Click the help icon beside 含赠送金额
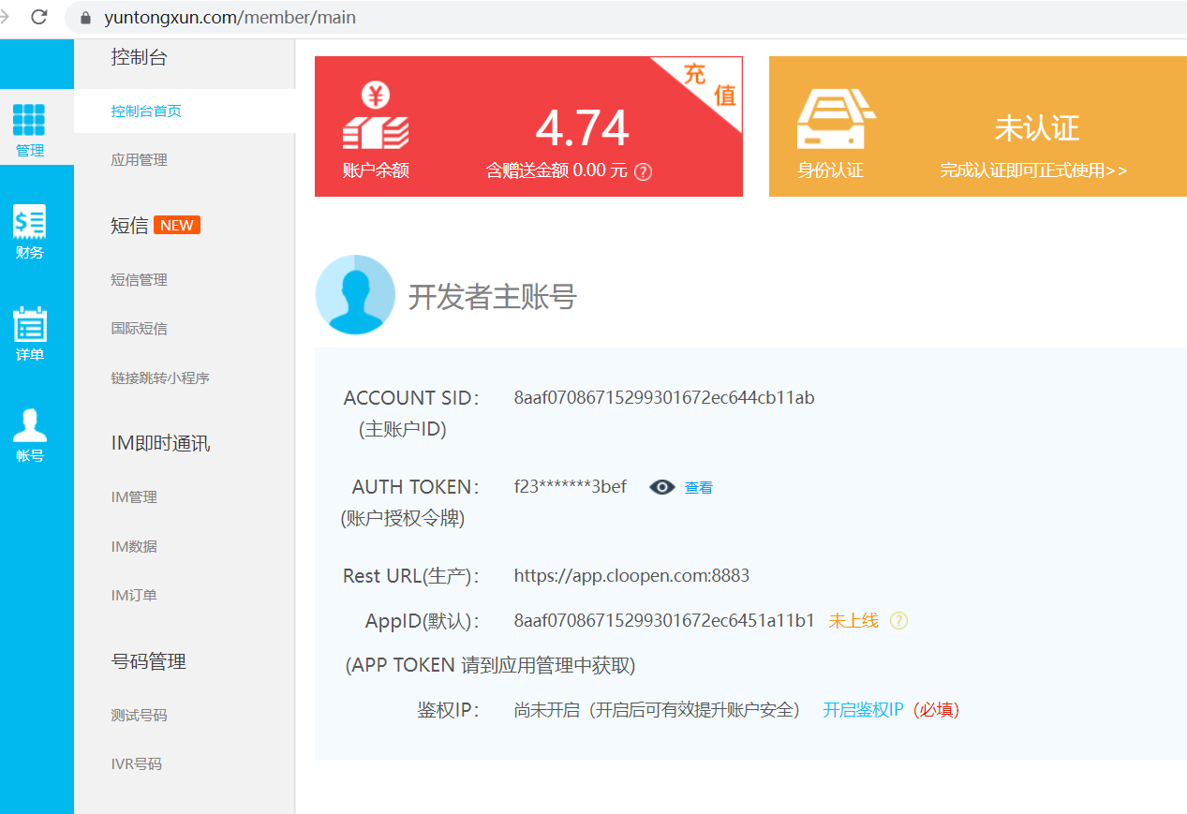 tap(643, 171)
